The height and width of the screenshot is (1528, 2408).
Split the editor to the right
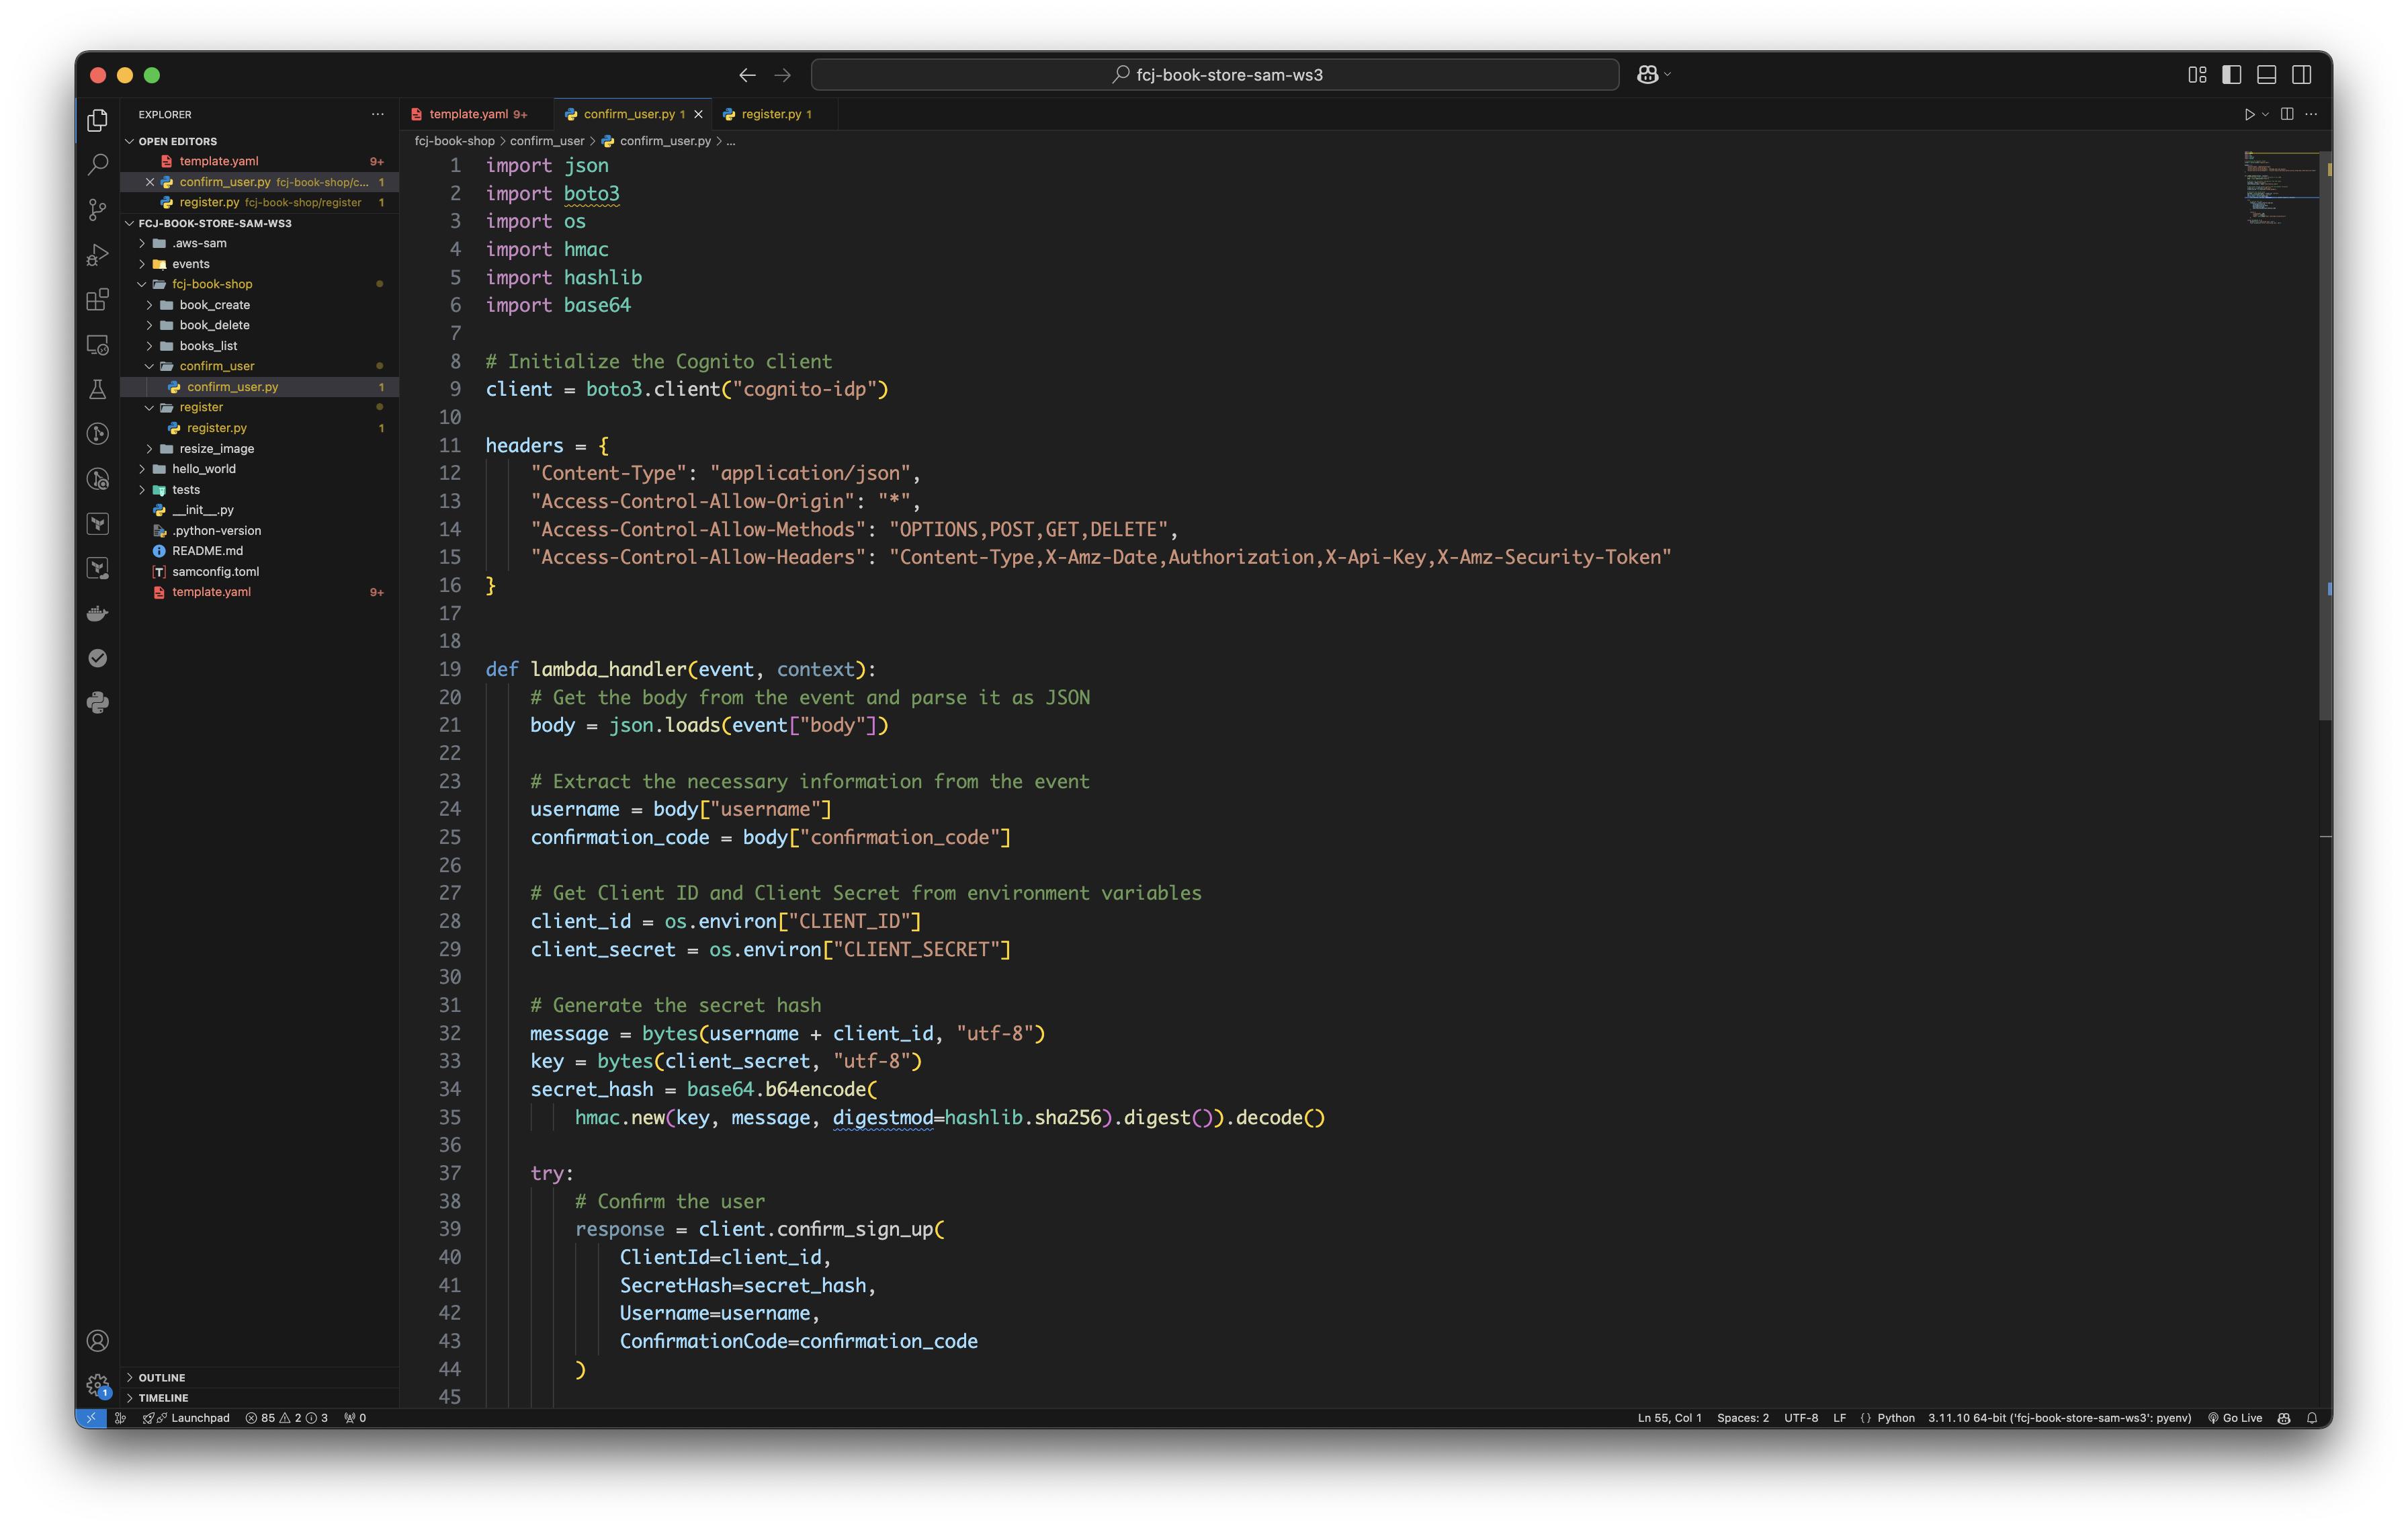pos(2287,114)
